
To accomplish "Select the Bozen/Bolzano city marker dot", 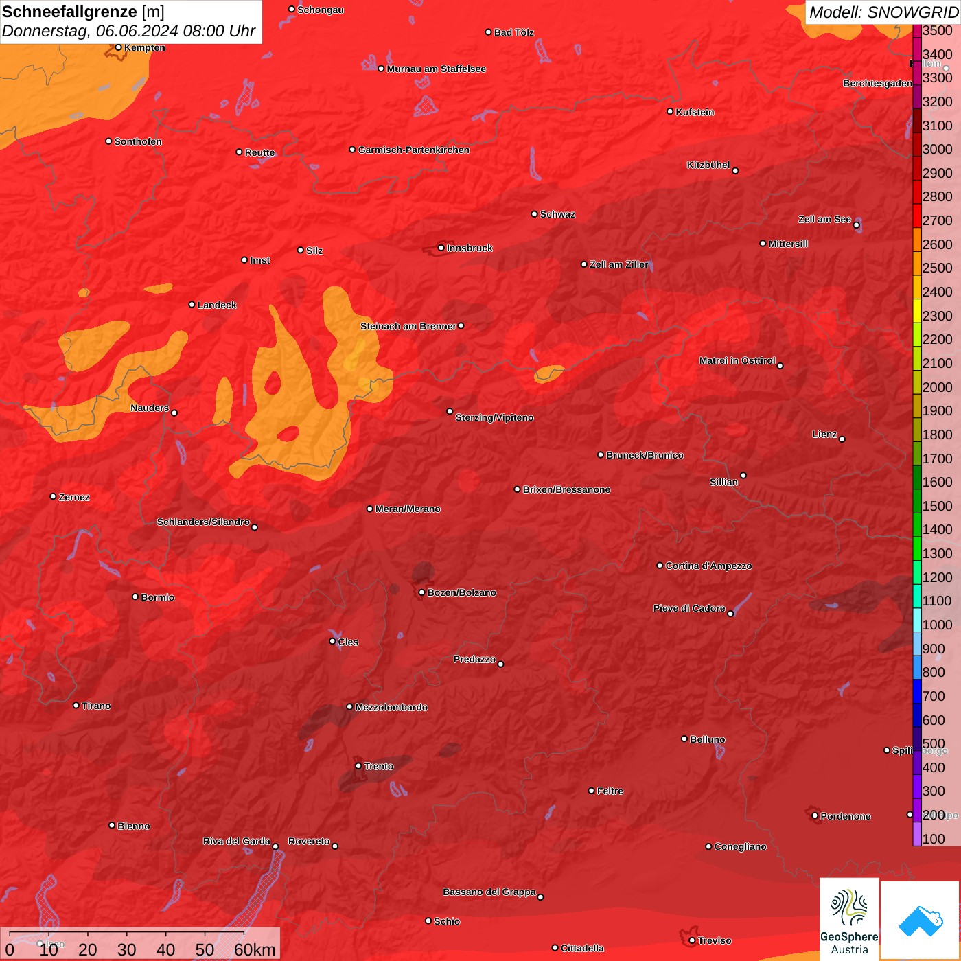I will tap(422, 592).
